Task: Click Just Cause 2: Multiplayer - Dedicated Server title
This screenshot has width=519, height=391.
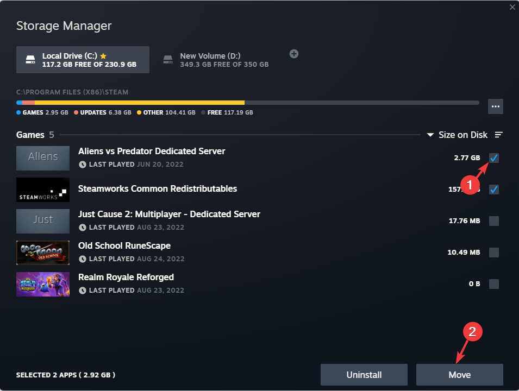Action: pos(169,214)
